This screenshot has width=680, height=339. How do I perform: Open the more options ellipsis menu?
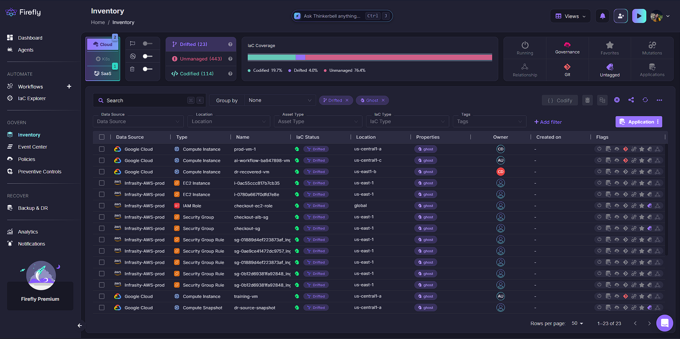pyautogui.click(x=659, y=100)
